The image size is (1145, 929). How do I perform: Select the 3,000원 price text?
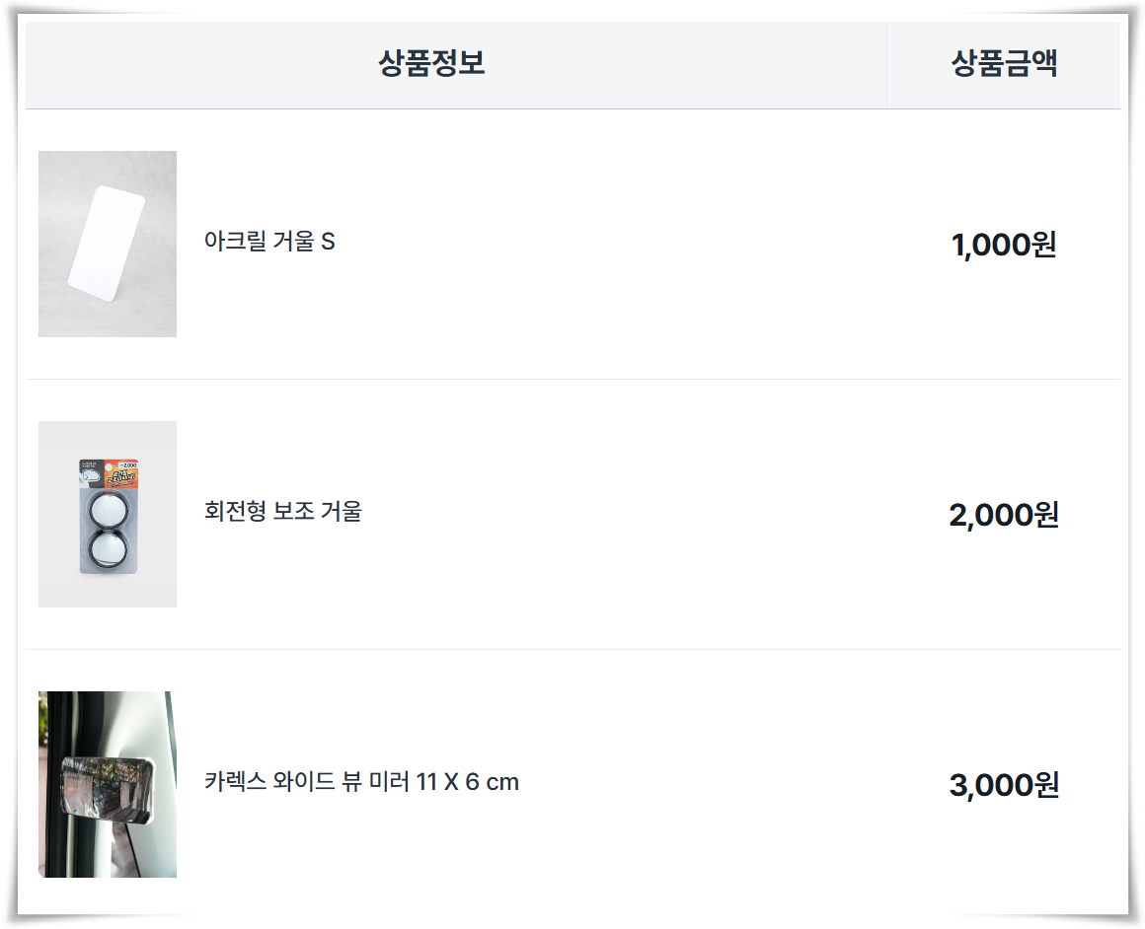(1003, 784)
